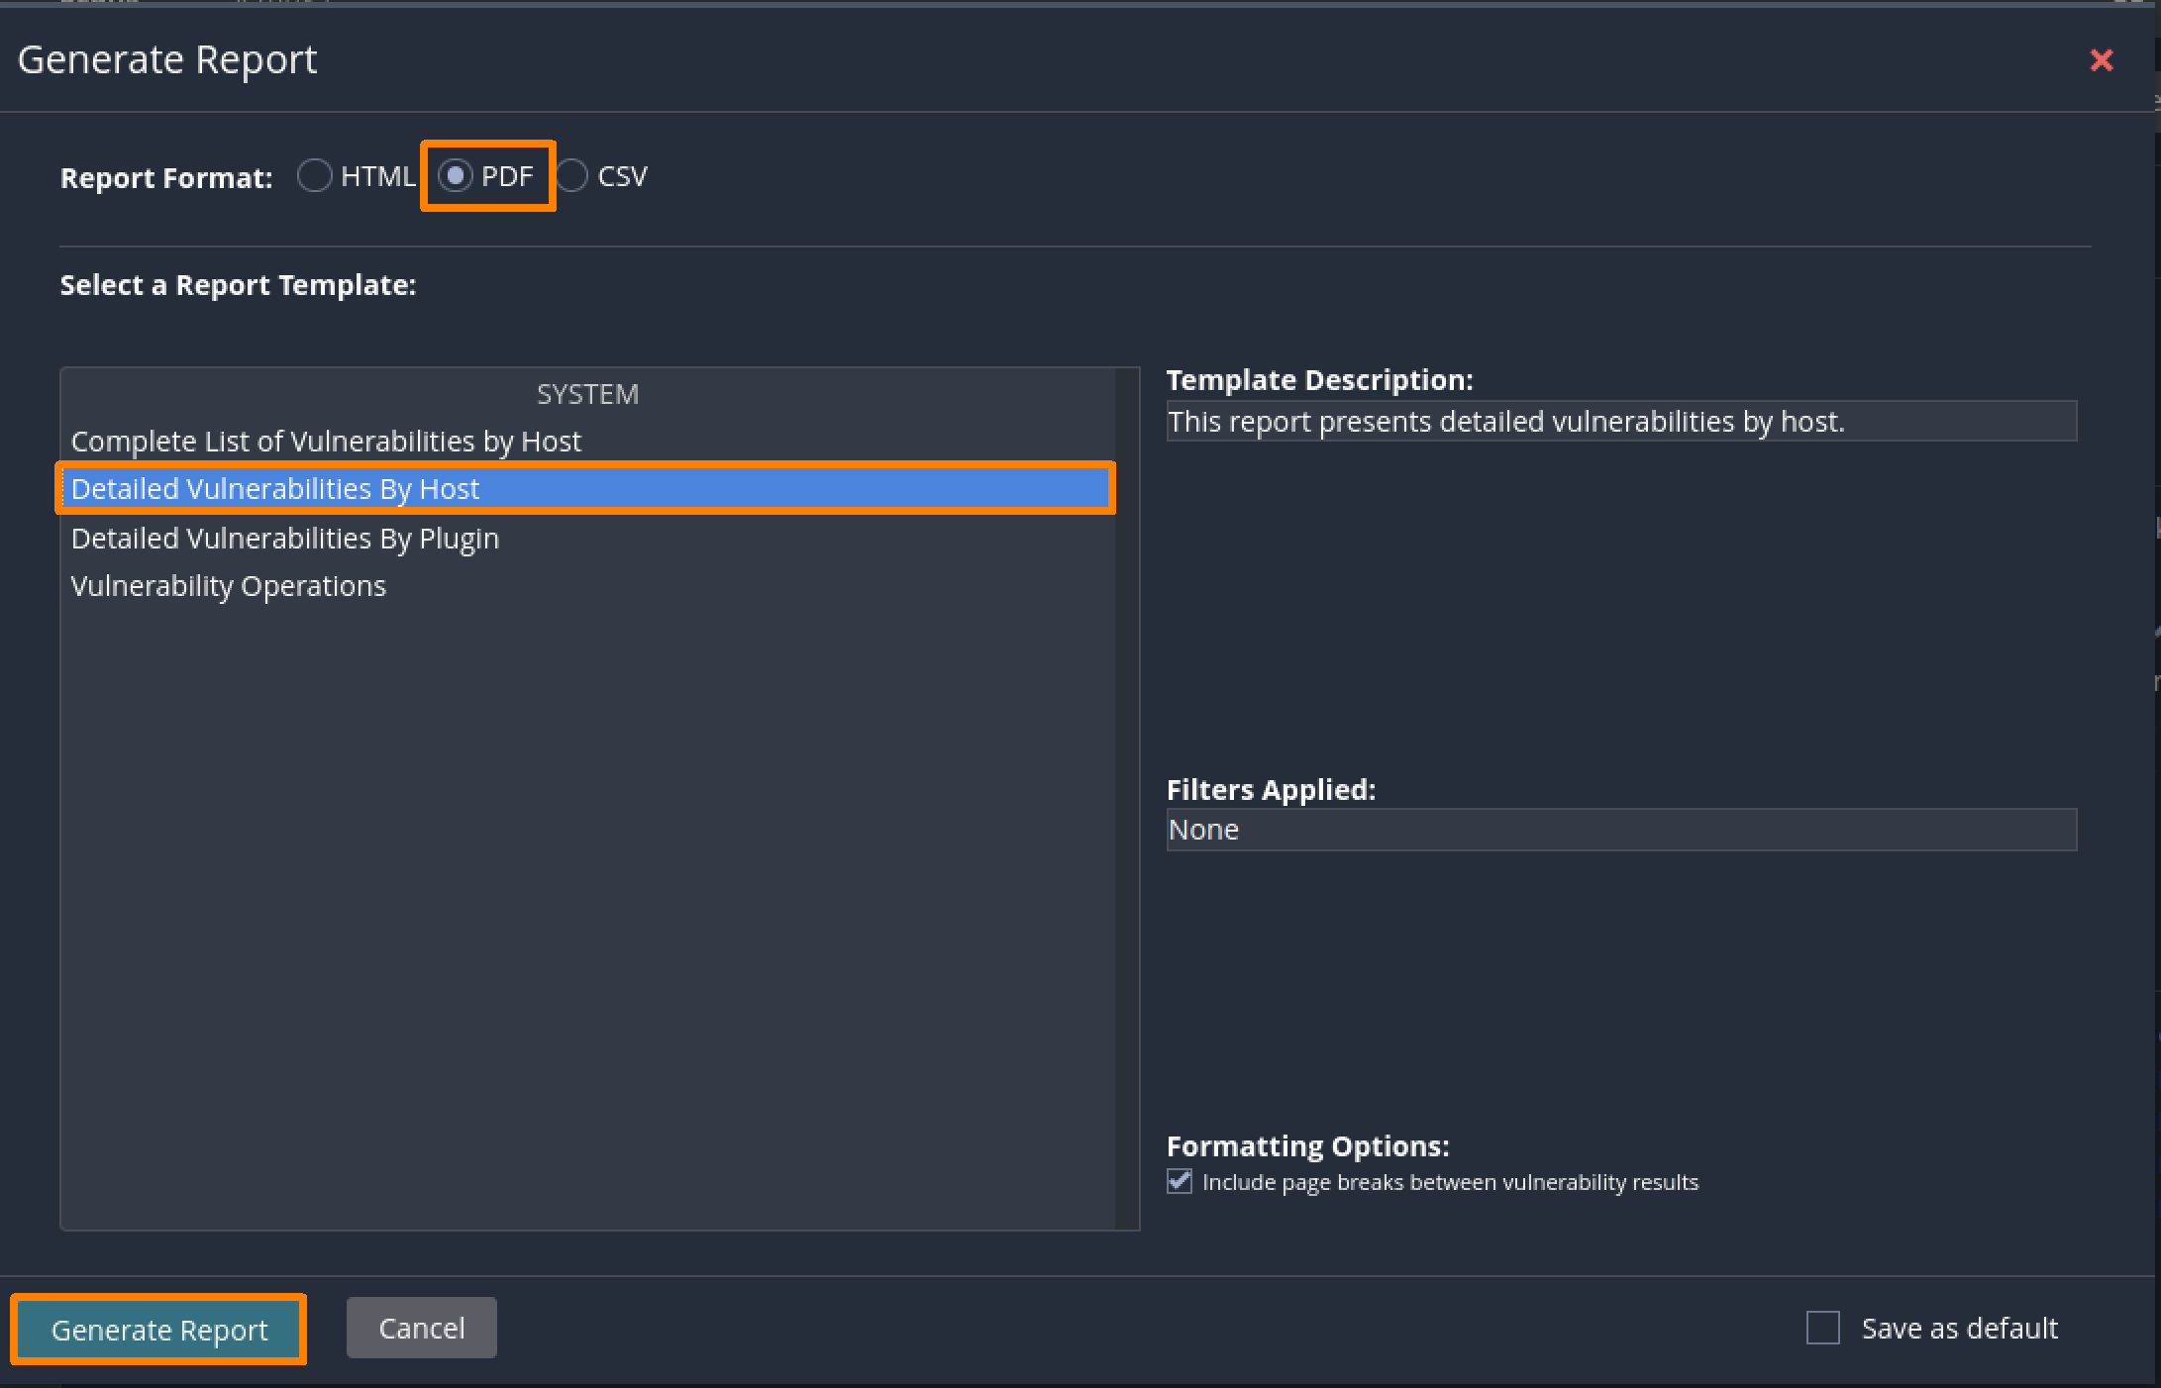2161x1388 pixels.
Task: Choose Detailed Vulnerabilities By Plugin template
Action: [x=285, y=539]
